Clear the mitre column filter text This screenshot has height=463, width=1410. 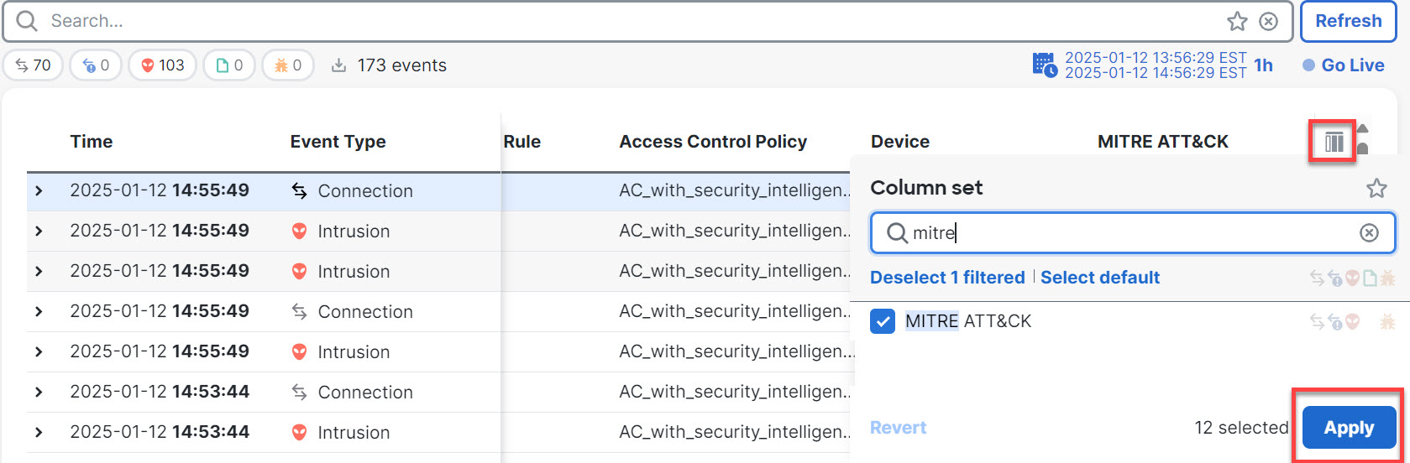[1369, 233]
